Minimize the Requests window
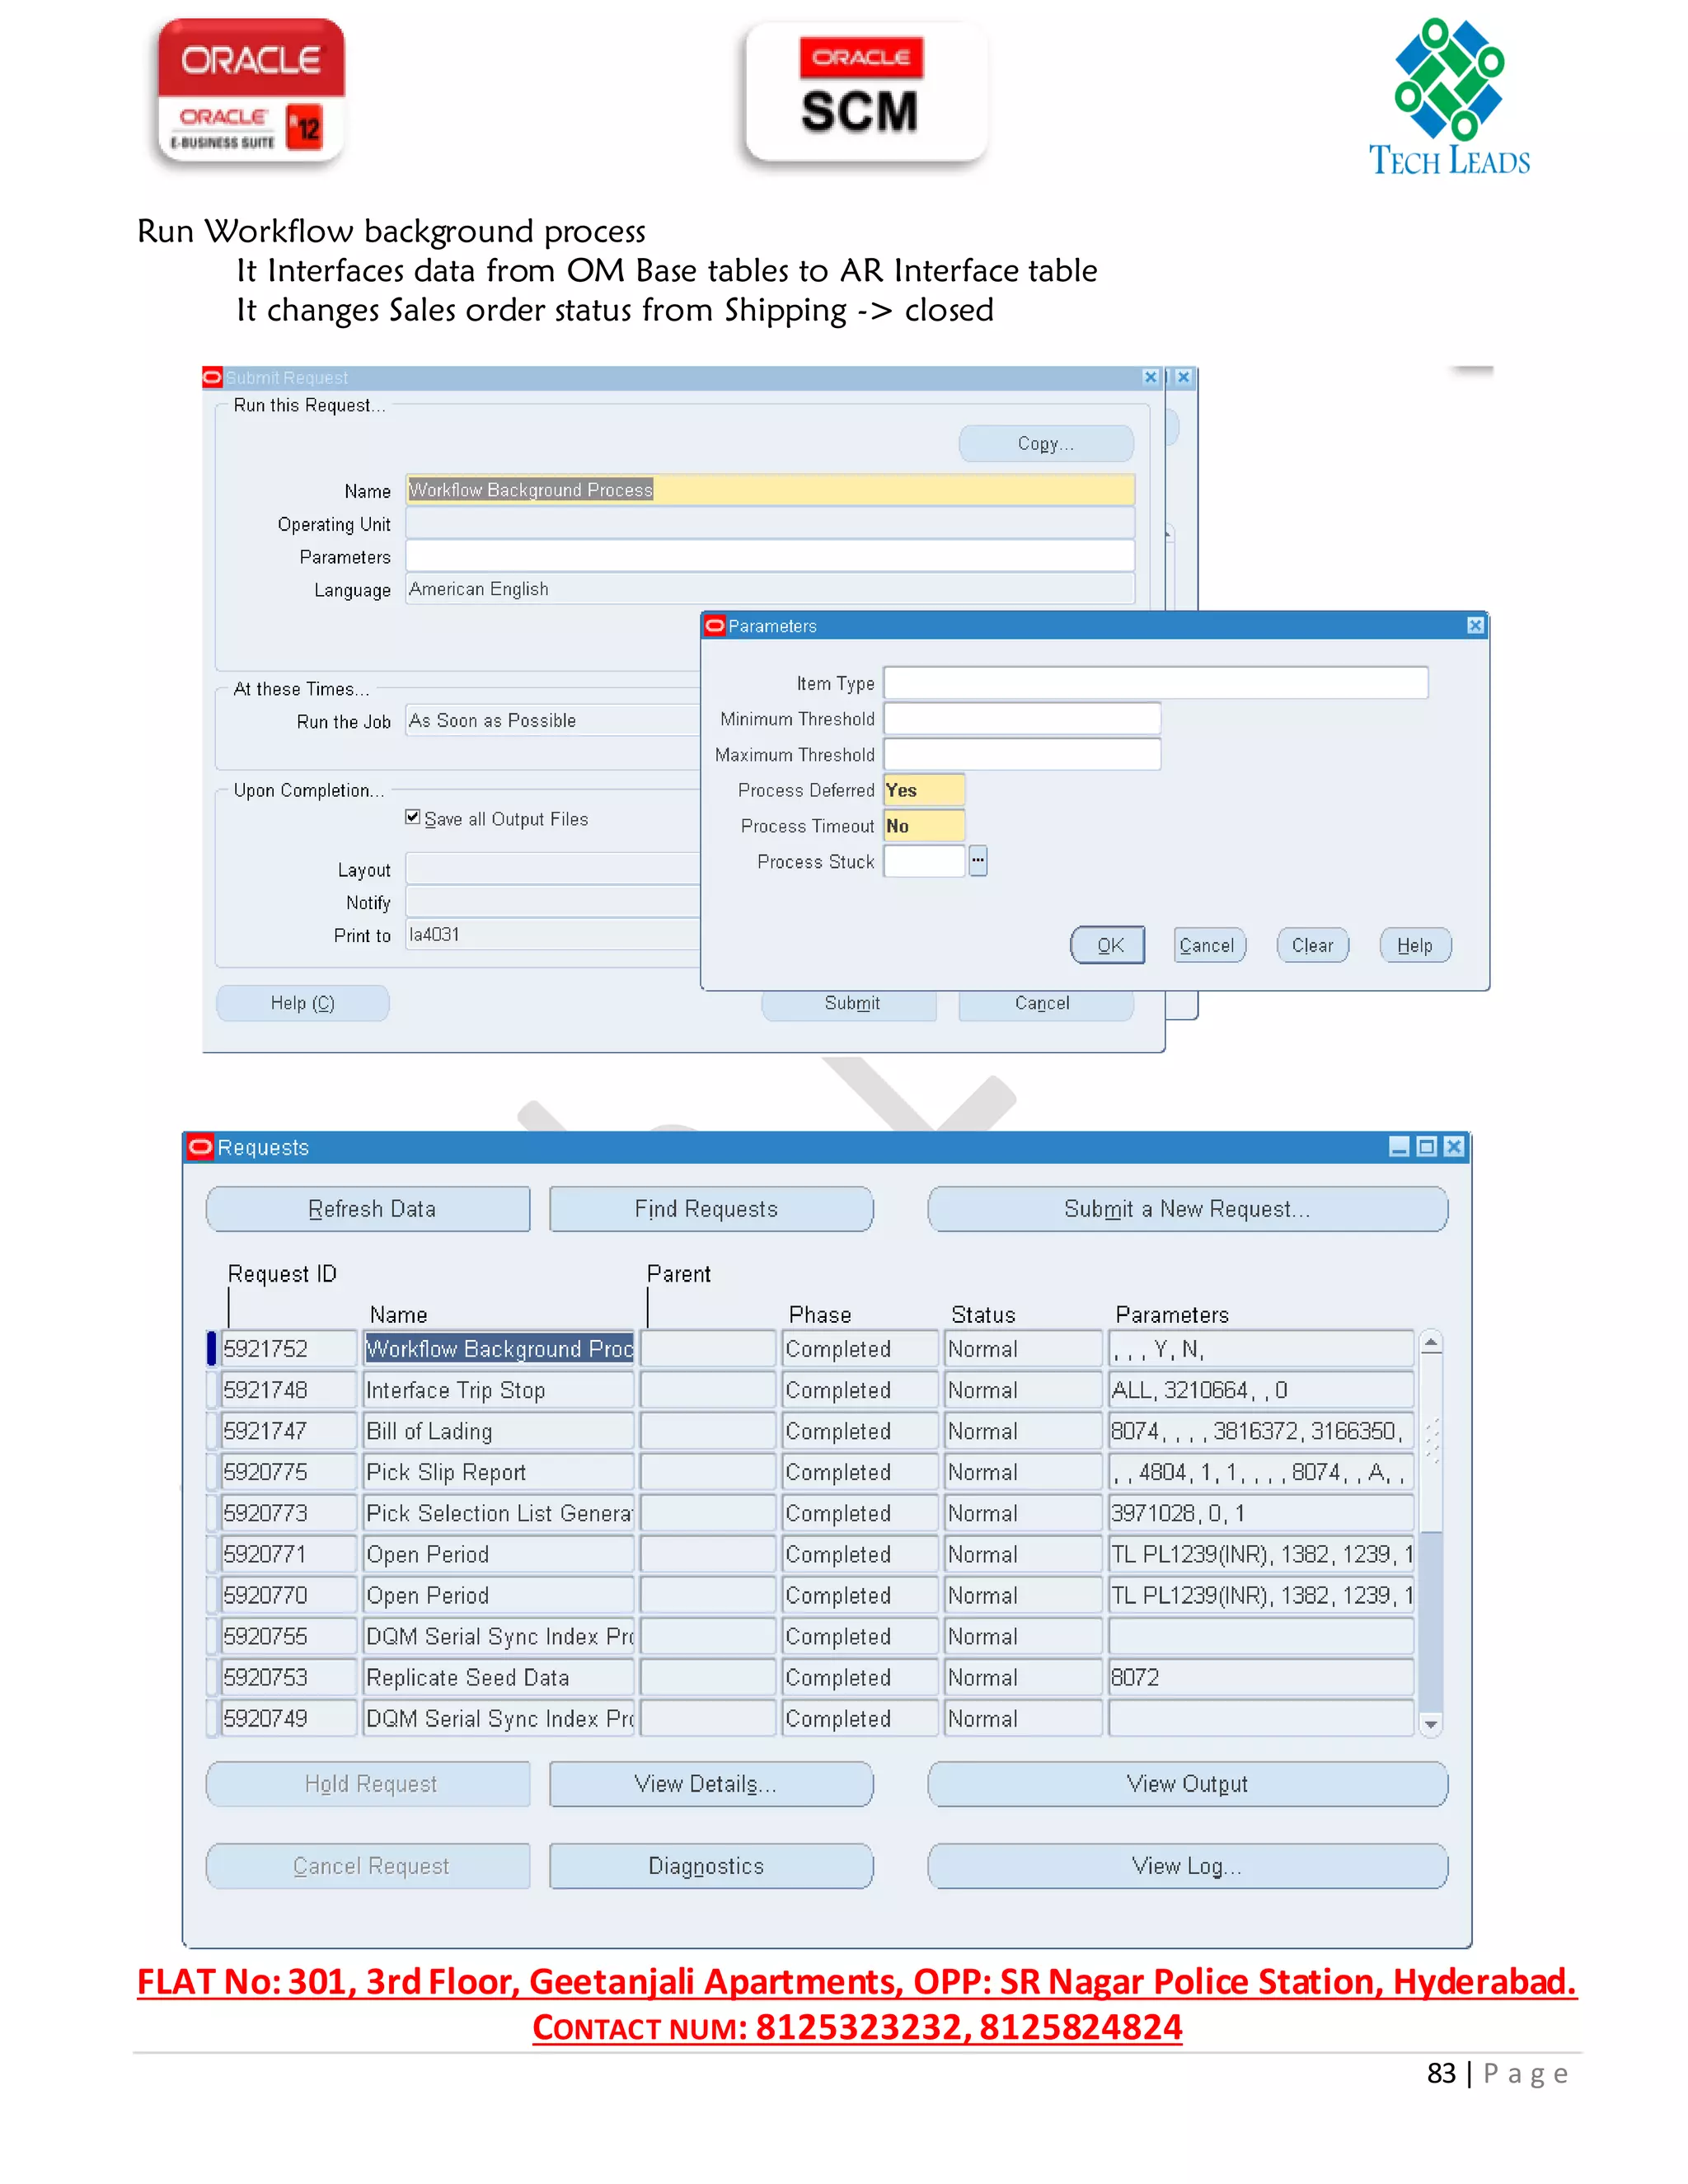 1399,1146
